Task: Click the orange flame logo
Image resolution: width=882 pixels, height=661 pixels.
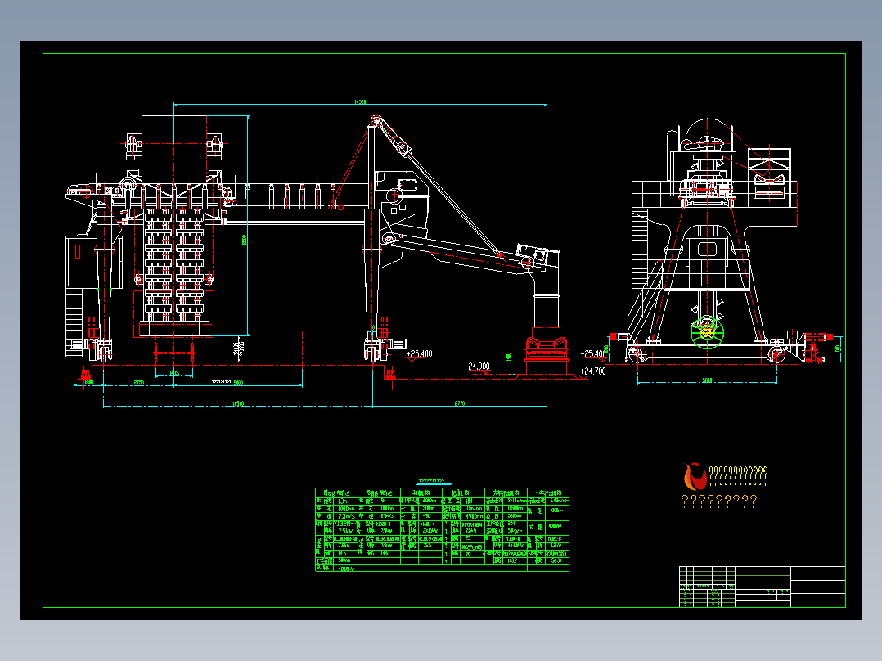Action: 695,476
